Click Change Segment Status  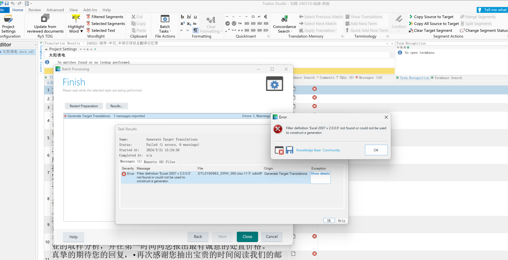pos(484,30)
